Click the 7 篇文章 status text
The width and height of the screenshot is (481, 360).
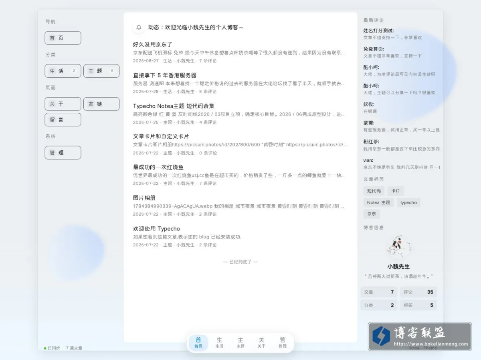point(74,348)
